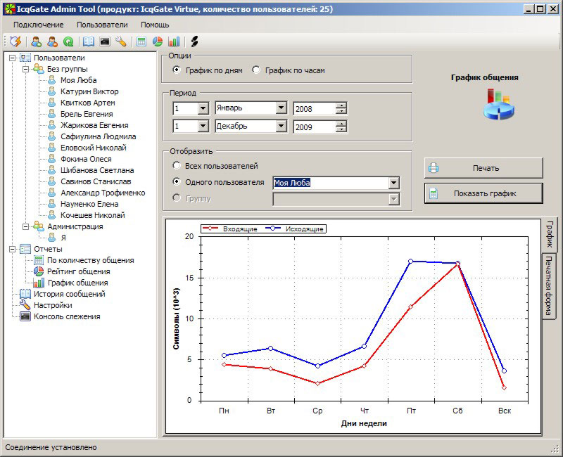Open the Подключение menu
563x457 pixels.
click(39, 25)
